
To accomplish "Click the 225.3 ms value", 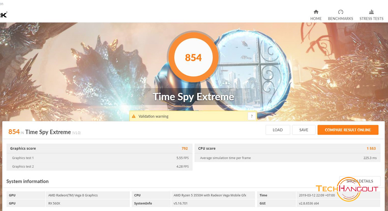I will pyautogui.click(x=370, y=158).
